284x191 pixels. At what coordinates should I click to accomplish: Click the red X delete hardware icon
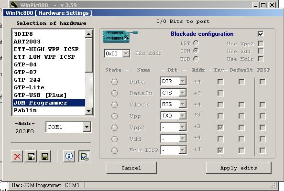17,156
